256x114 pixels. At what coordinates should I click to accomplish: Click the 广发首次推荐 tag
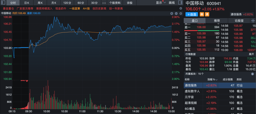pos(25,8)
